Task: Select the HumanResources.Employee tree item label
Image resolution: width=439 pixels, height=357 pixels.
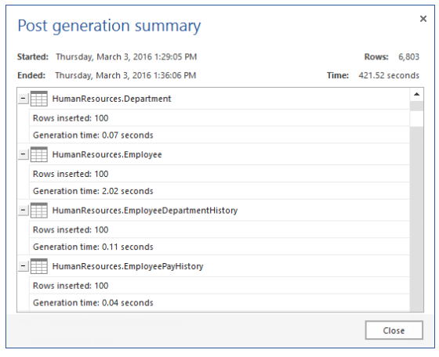Action: click(x=107, y=154)
